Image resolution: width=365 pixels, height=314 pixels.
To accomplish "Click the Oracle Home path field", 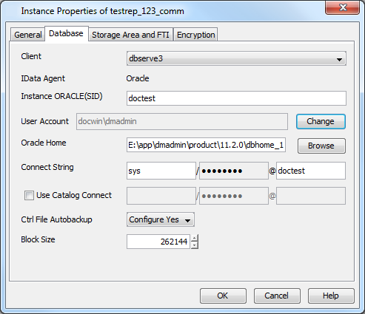I will [206, 145].
